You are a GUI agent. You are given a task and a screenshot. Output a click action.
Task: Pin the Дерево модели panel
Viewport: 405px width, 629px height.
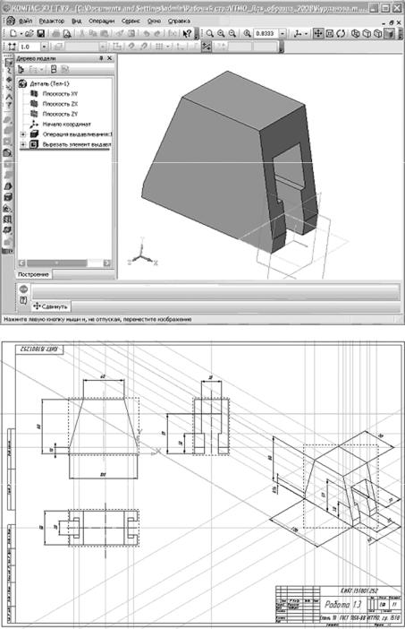pos(101,58)
